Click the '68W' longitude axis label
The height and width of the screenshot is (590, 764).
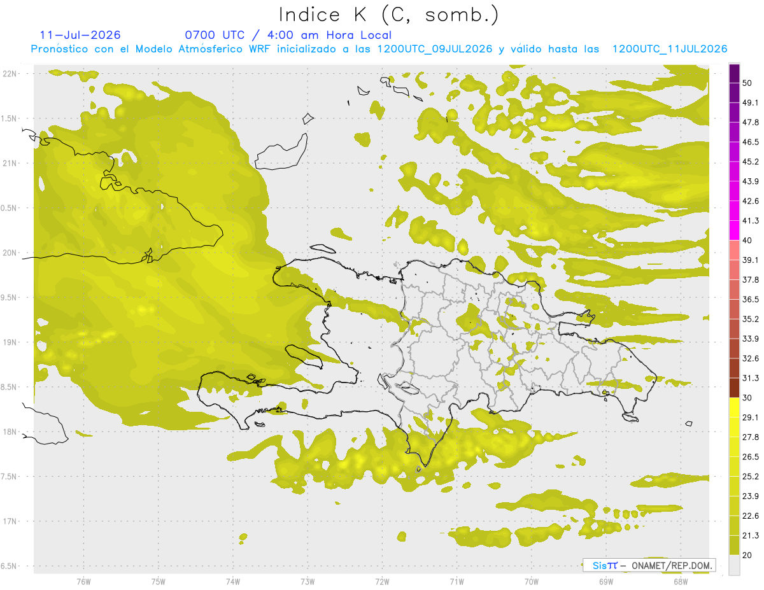coord(681,581)
